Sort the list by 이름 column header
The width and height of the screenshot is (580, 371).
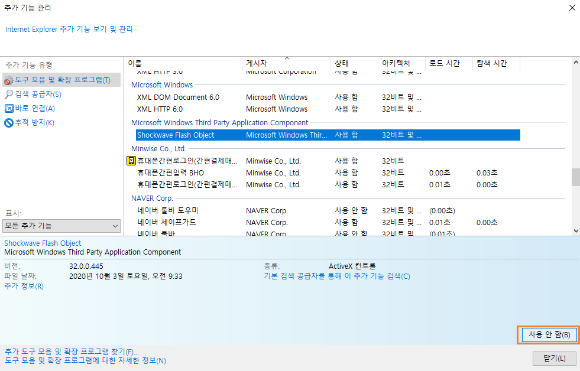[x=183, y=63]
